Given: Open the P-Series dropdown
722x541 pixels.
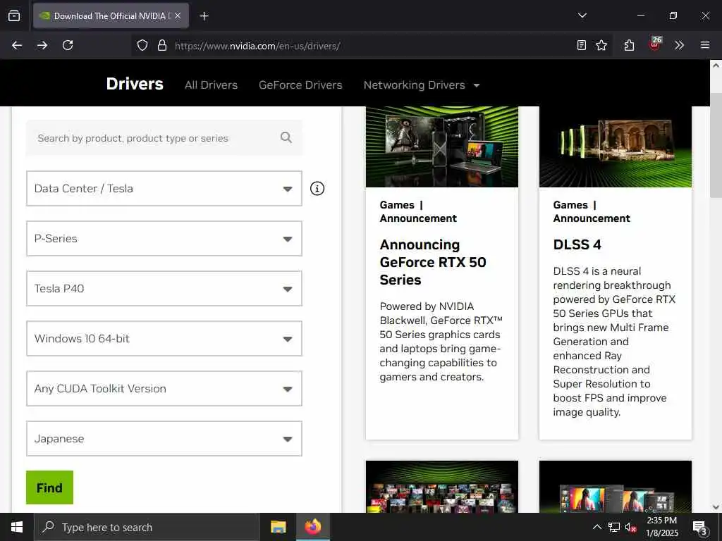Looking at the screenshot, I should click(x=164, y=238).
